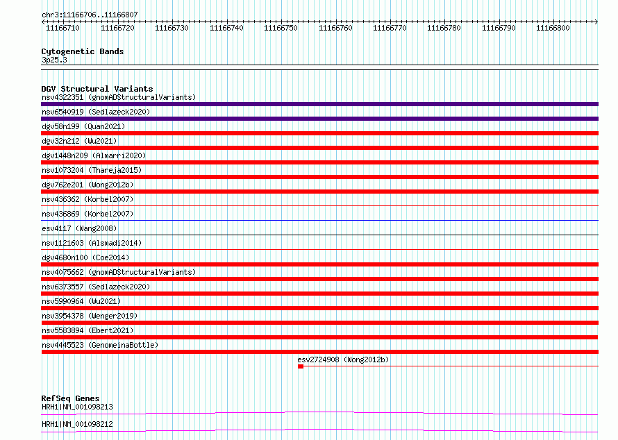Click esv2724908 (Wong2012b) label
This screenshot has width=618, height=440.
pos(343,359)
